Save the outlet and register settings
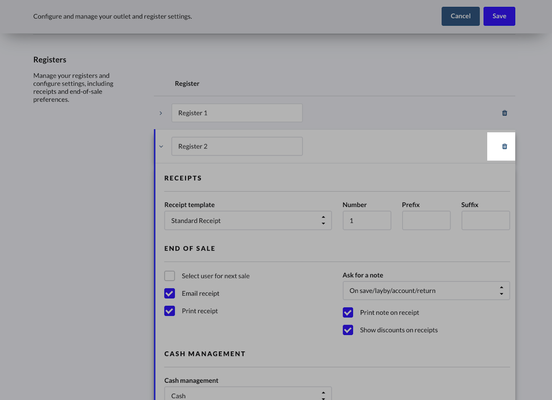Image resolution: width=552 pixels, height=400 pixels. coord(499,16)
